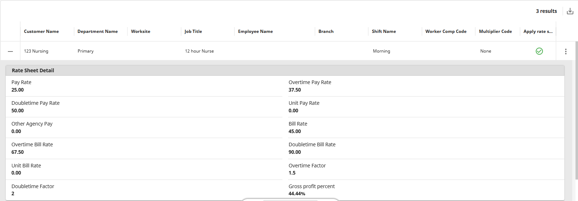Click the Worker Comp Code header
This screenshot has height=201, width=578.
pyautogui.click(x=446, y=31)
